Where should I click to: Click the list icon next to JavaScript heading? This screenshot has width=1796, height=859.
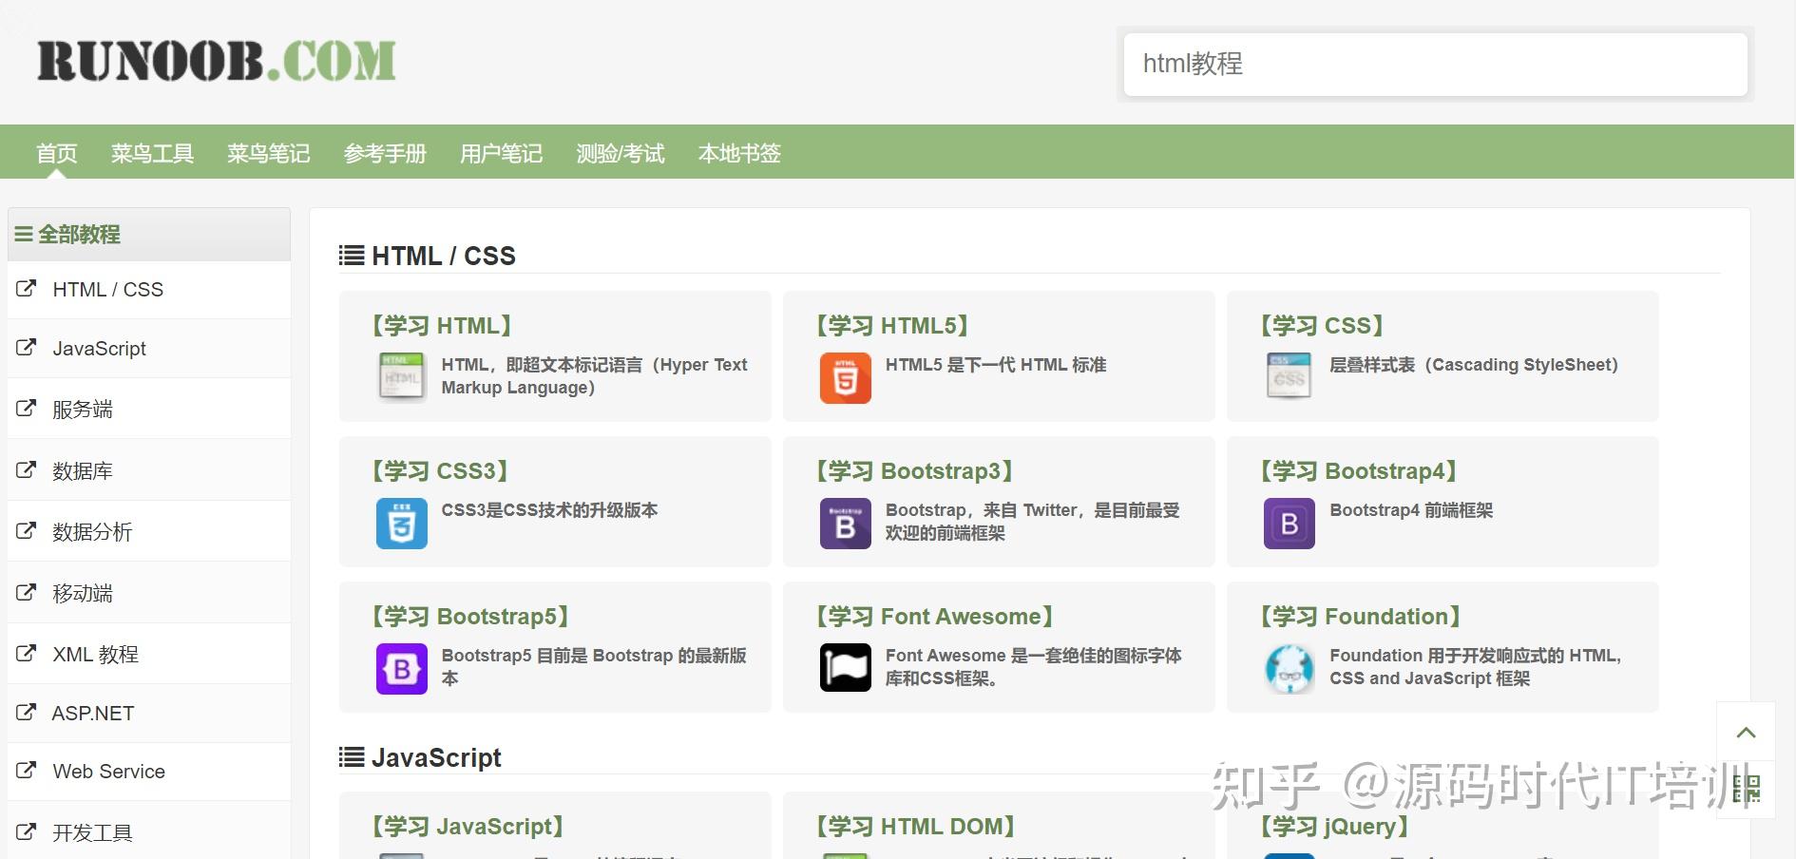[x=352, y=757]
